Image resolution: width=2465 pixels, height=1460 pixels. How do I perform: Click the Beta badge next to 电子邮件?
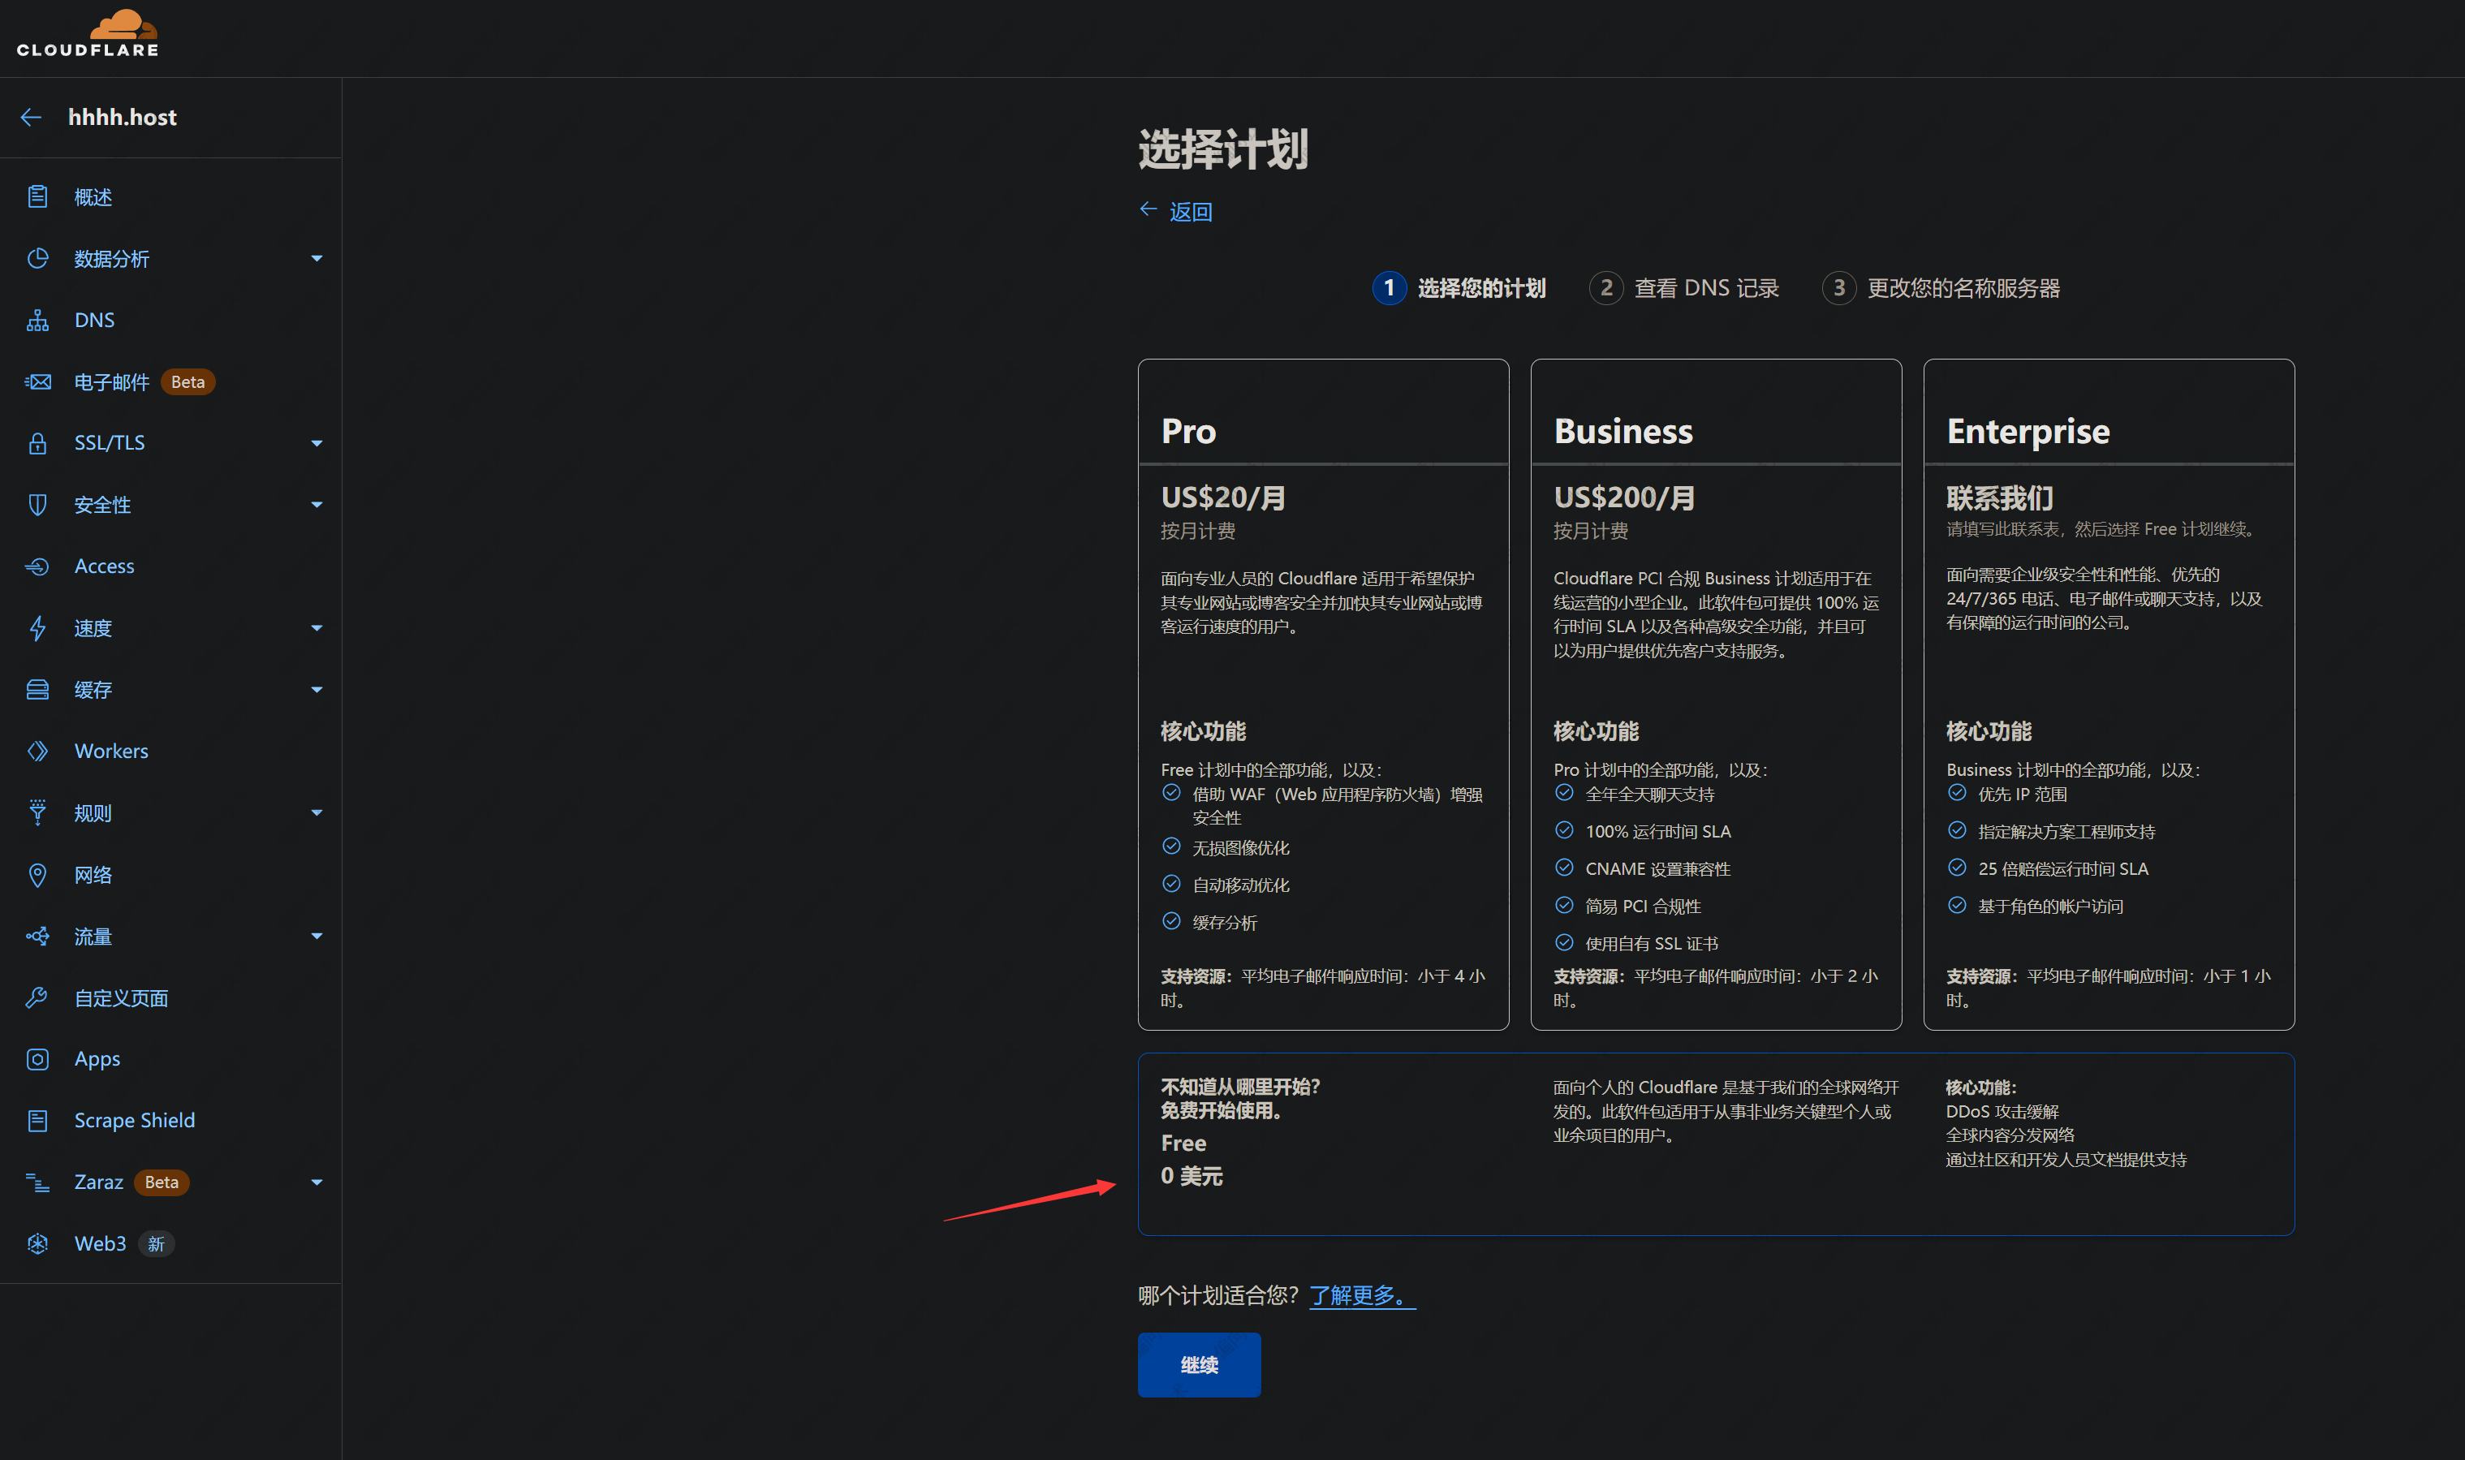[187, 381]
